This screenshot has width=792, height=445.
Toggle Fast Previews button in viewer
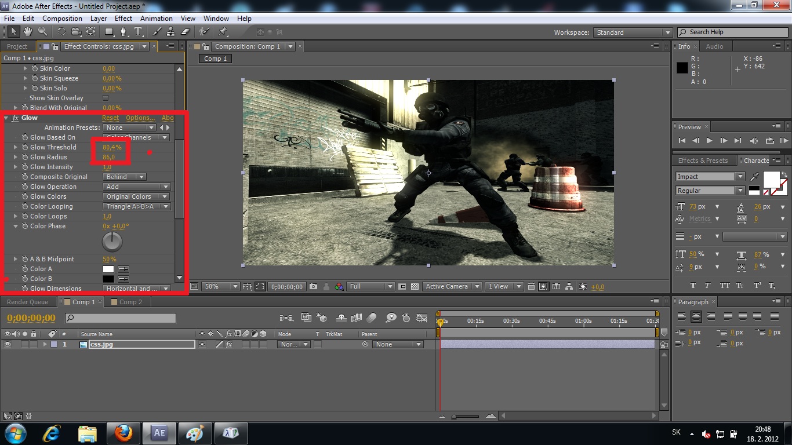543,286
